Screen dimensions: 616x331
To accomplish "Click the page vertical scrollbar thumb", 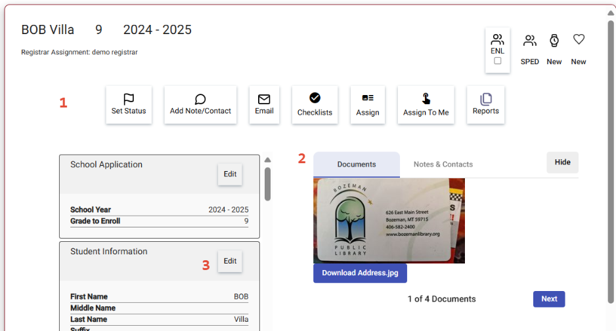I will click(611, 162).
